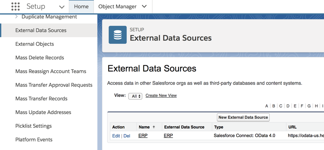The height and width of the screenshot is (150, 324).
Task: Click the Name column sort arrow
Action: 154,127
